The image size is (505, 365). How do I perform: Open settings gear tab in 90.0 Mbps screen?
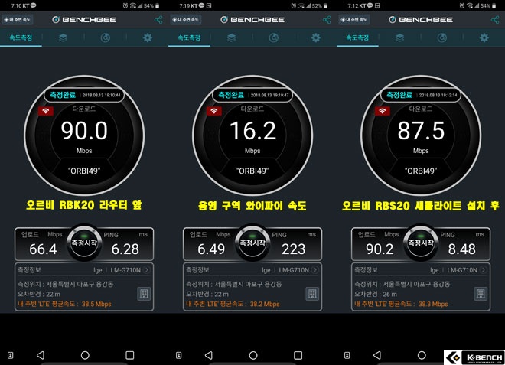148,37
